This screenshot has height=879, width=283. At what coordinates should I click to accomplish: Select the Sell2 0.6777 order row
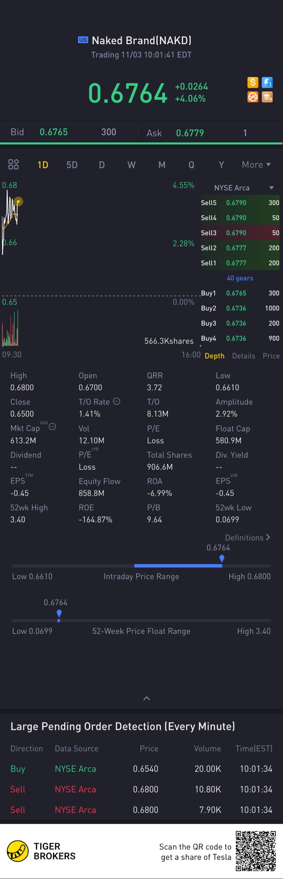[240, 248]
